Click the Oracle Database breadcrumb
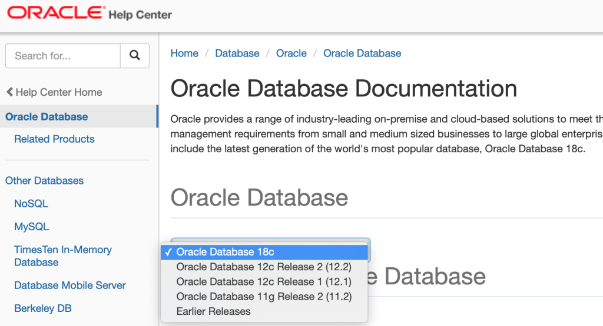 click(362, 53)
